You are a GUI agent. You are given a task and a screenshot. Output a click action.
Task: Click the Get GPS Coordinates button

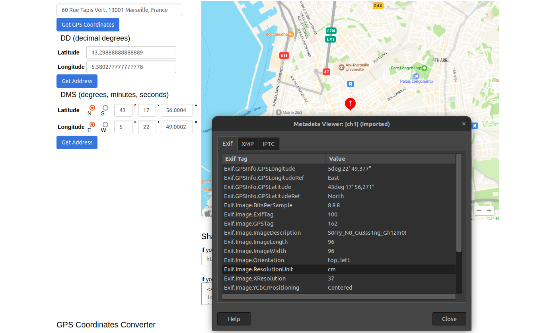[88, 25]
